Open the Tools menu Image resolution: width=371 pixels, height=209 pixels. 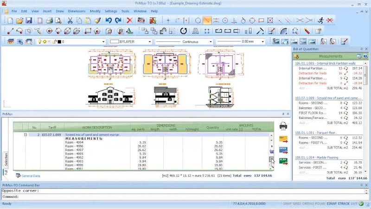(125, 11)
